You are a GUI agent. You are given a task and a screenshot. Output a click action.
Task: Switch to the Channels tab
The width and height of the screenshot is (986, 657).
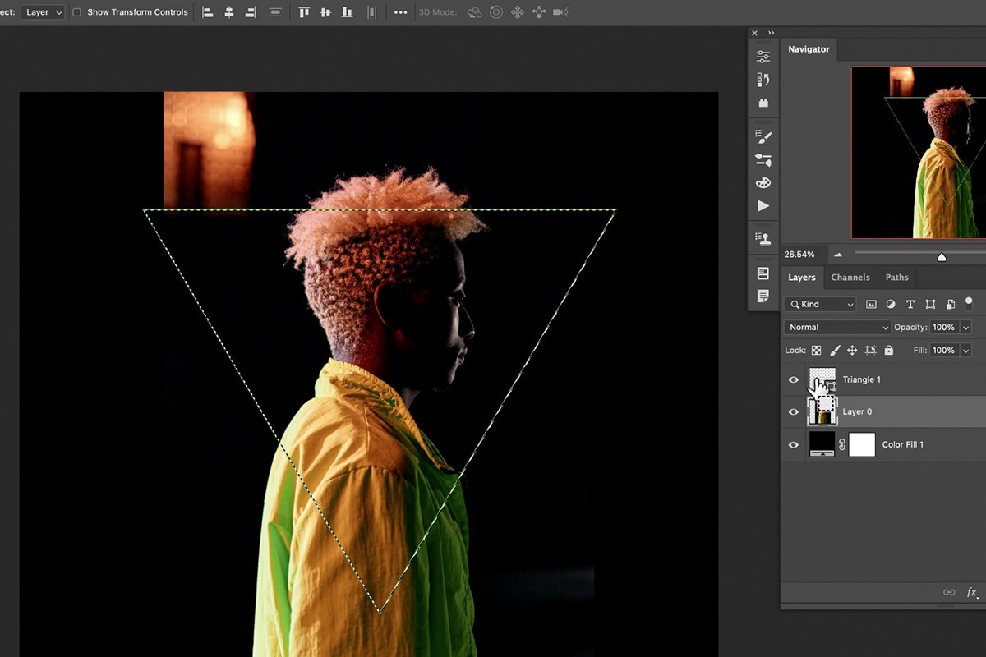click(x=850, y=278)
